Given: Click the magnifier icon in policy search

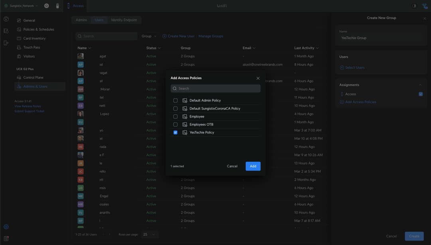Looking at the screenshot, I should 174,88.
